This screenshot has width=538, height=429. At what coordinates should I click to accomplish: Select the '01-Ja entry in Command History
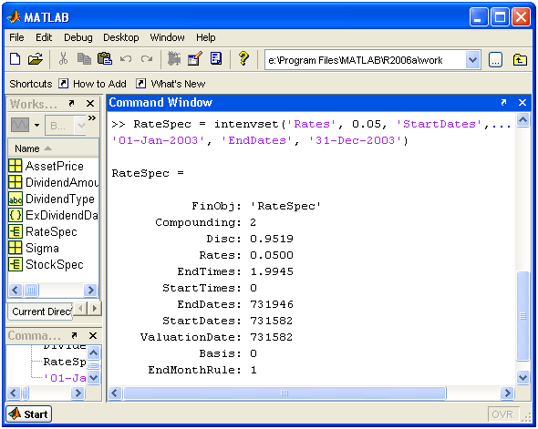coord(65,378)
